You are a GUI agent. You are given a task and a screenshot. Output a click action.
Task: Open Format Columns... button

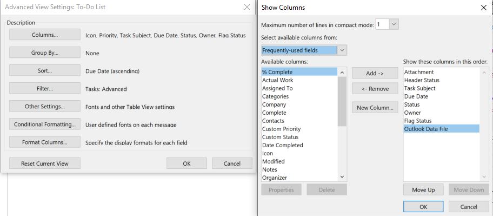tap(45, 142)
